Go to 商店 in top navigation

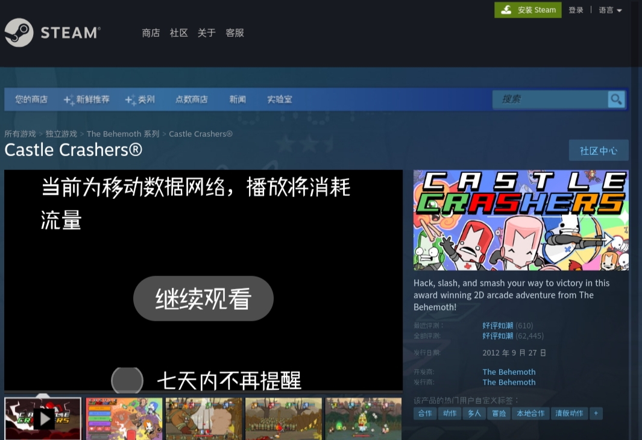(x=151, y=33)
